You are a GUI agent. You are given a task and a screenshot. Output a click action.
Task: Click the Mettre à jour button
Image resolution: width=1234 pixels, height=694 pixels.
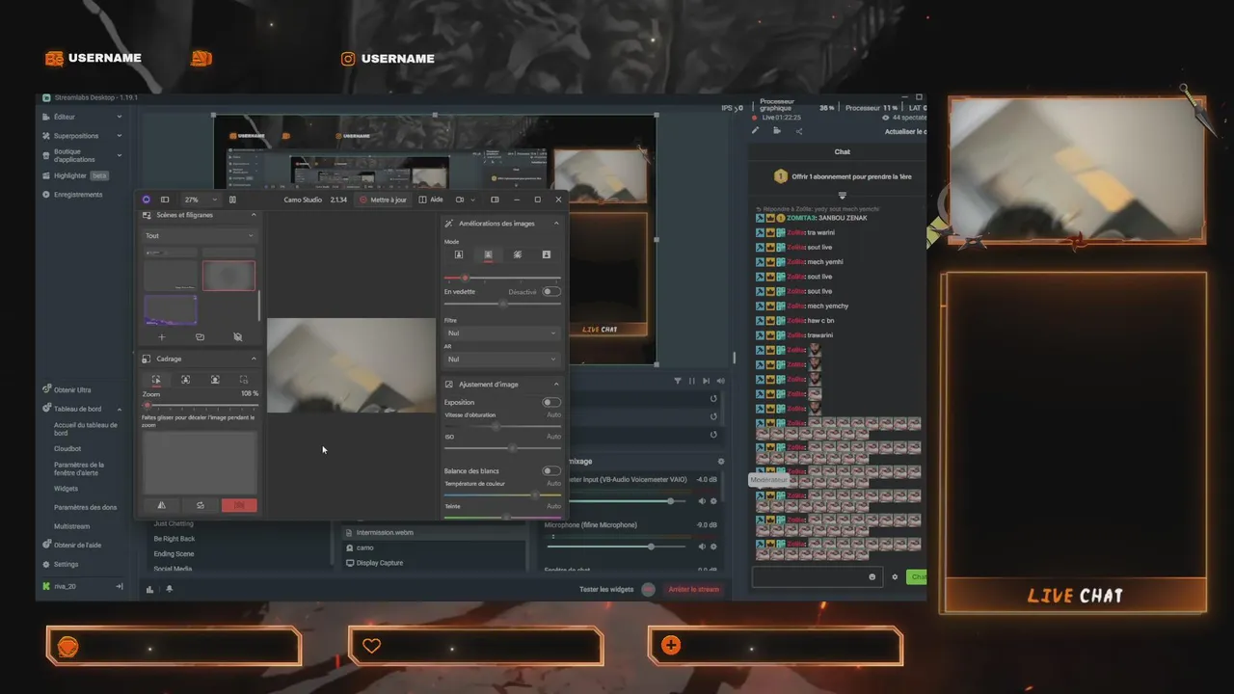(x=383, y=200)
